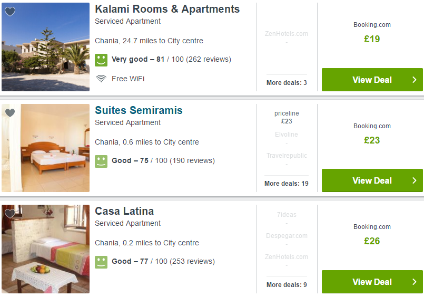The image size is (424, 296).
Task: Click the arrow on Casa Latina View Deal
Action: click(x=415, y=282)
